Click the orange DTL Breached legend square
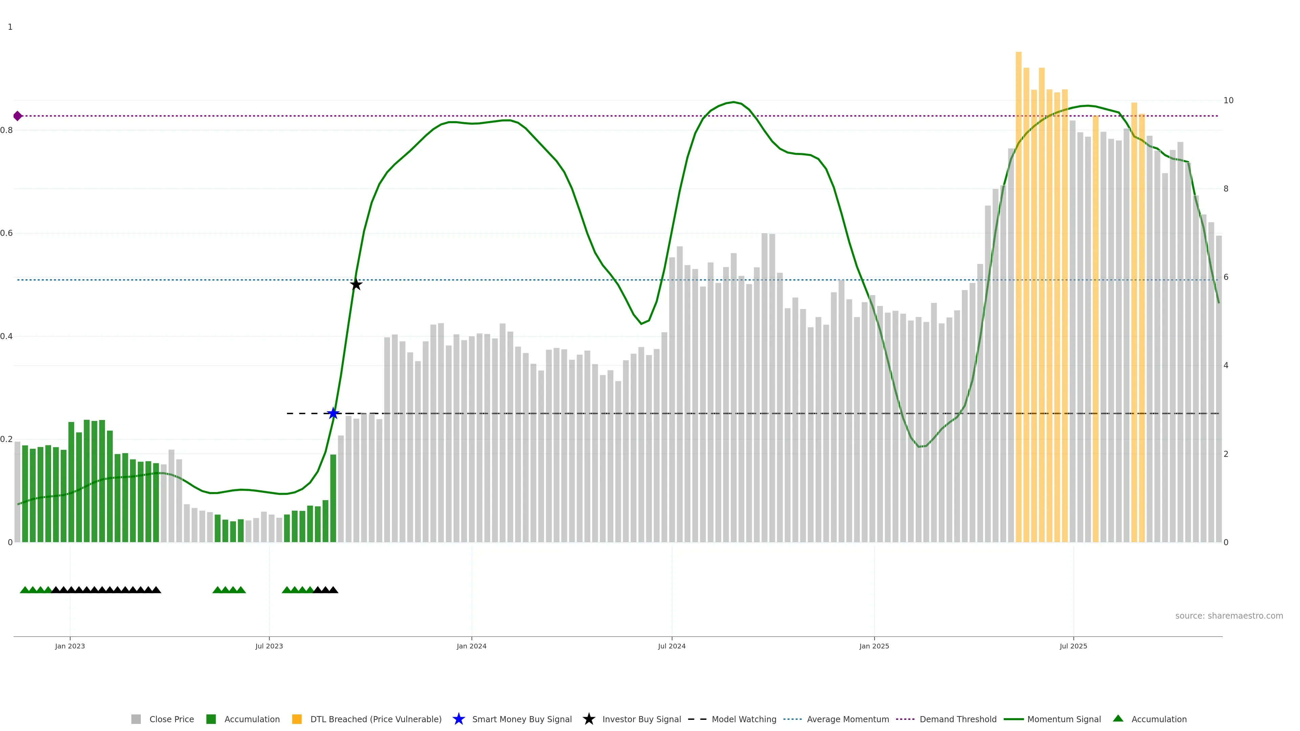Image resolution: width=1300 pixels, height=731 pixels. pos(297,719)
